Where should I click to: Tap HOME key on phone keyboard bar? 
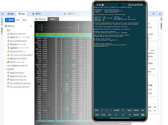(x=116, y=110)
